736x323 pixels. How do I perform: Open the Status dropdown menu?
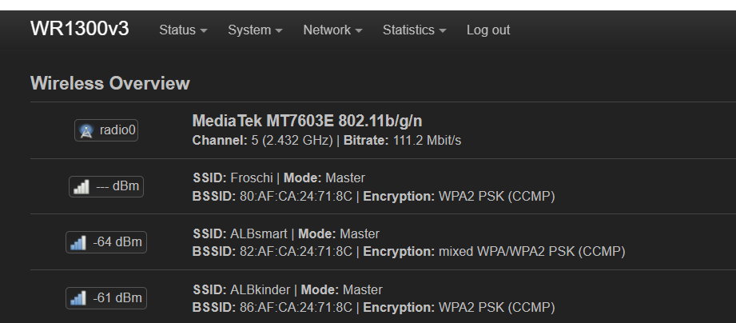tap(183, 30)
